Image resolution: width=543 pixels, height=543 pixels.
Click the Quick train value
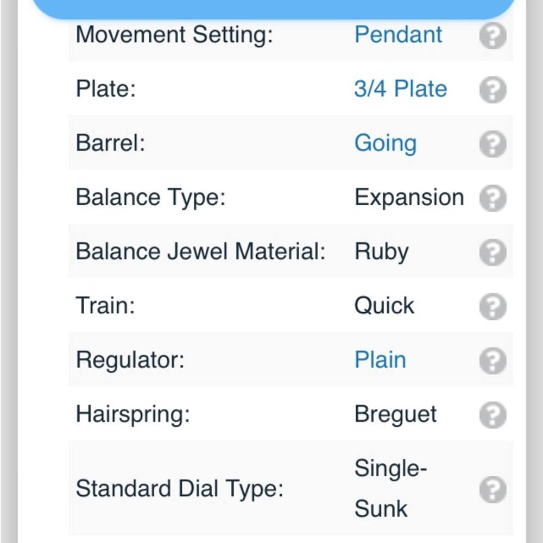384,306
